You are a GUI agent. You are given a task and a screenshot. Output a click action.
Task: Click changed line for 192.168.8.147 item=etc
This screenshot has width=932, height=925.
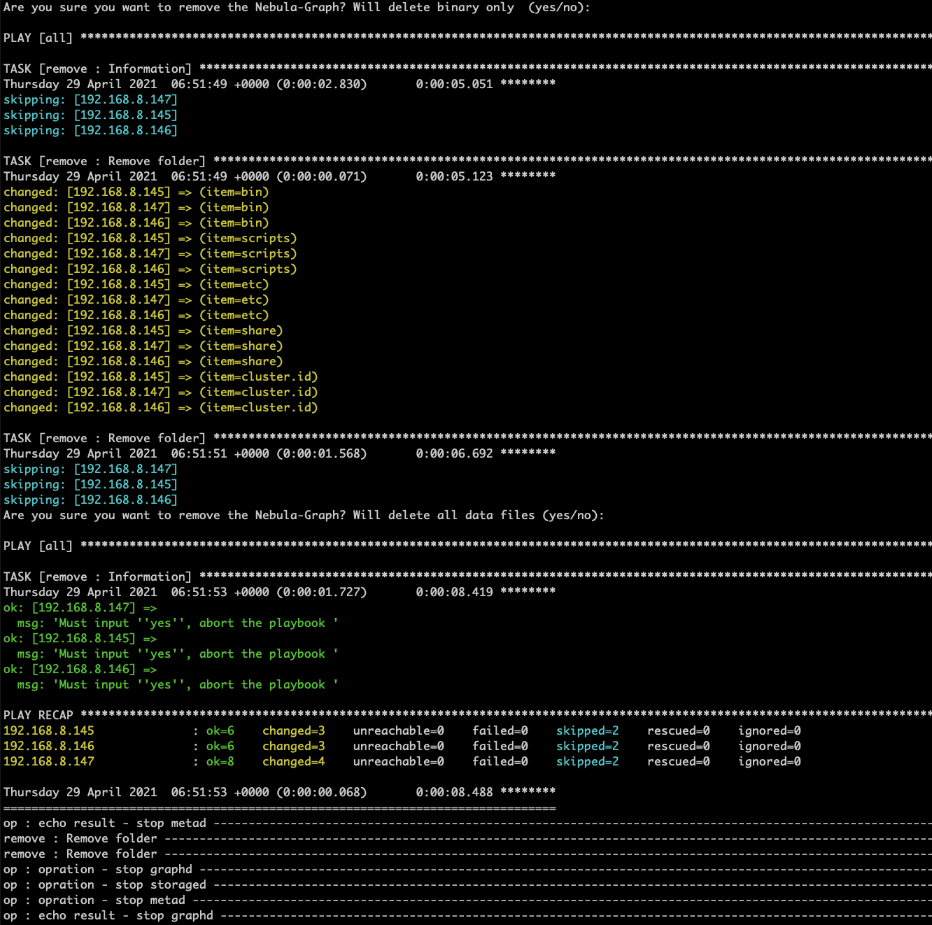point(136,299)
